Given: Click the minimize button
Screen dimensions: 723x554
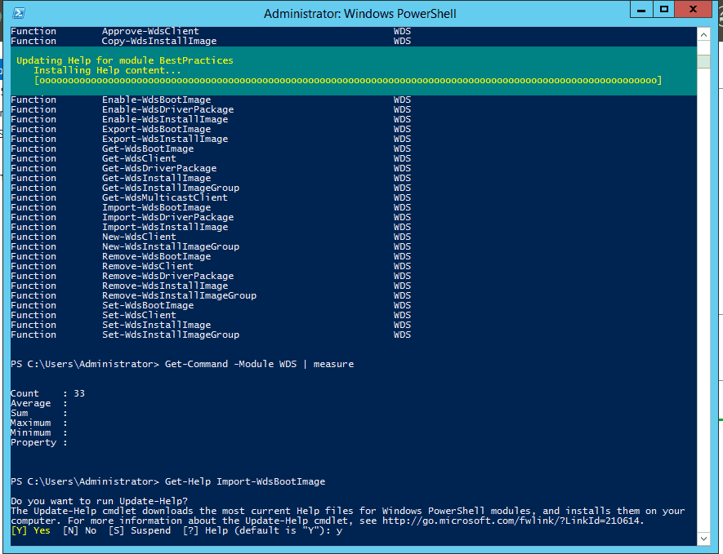Looking at the screenshot, I should [642, 9].
